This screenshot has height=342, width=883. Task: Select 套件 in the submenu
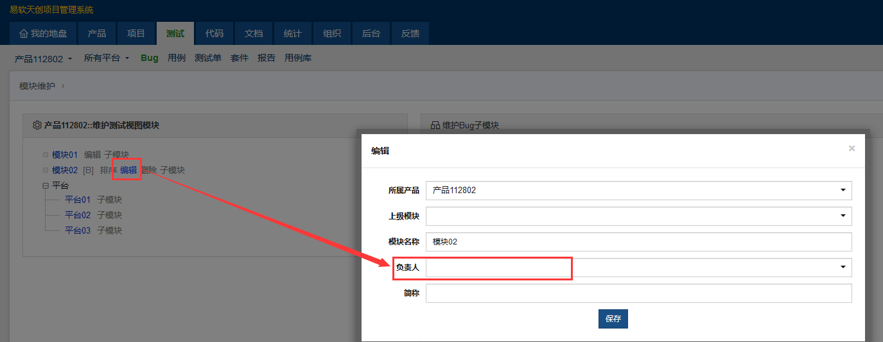click(x=240, y=58)
